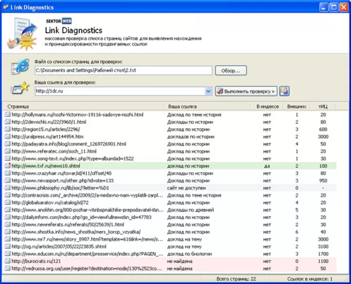
Task: Click the page icon for 2devochki.ru row
Action: [x=7, y=122]
